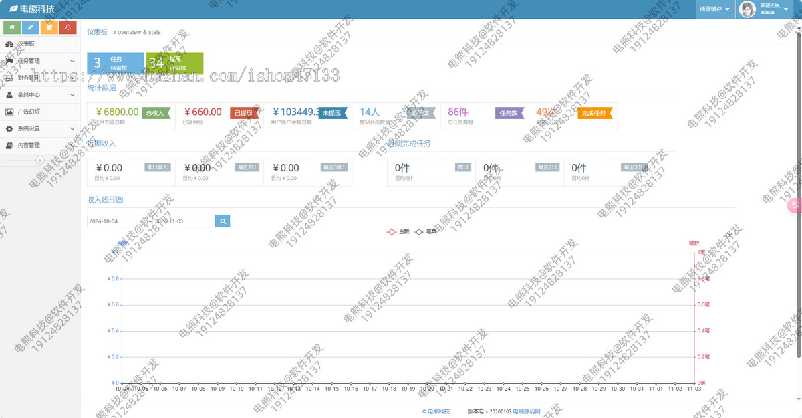Screen dimensions: 802x418
Task: Open the 清理缓存 dropdown
Action: click(x=714, y=9)
